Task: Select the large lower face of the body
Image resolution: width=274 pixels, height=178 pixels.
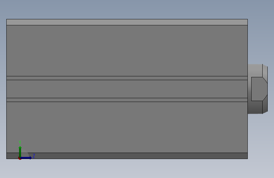Action: coord(127,127)
